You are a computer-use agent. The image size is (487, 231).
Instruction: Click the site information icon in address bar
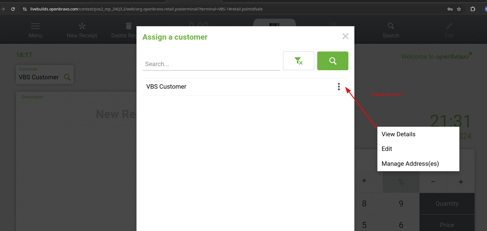pyautogui.click(x=25, y=9)
